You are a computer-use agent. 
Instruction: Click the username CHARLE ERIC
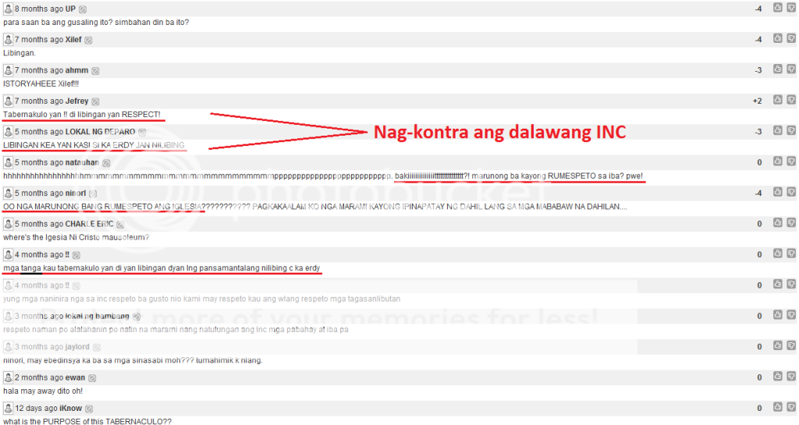[89, 224]
